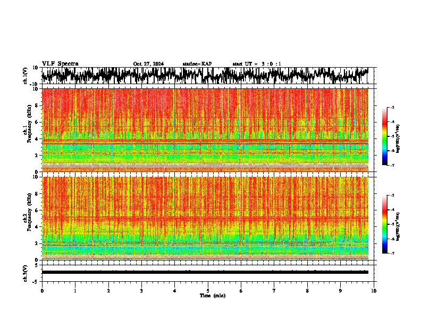Click time axis tick label "3"
The image size is (421, 326).
[141, 291]
